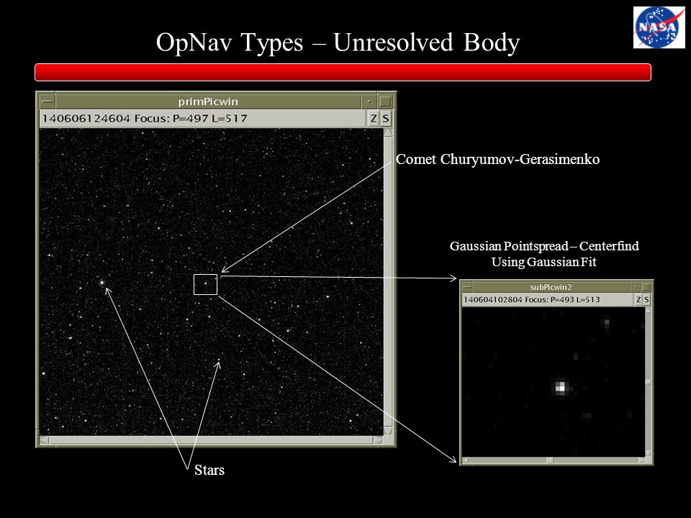
Task: Click the Z button in subPicwin2
Action: coord(638,299)
